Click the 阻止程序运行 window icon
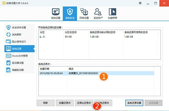Viewport: 169px width, 111px height. click(8, 42)
